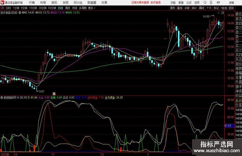
Task: Open the 功能 menu
Action: 173,3
